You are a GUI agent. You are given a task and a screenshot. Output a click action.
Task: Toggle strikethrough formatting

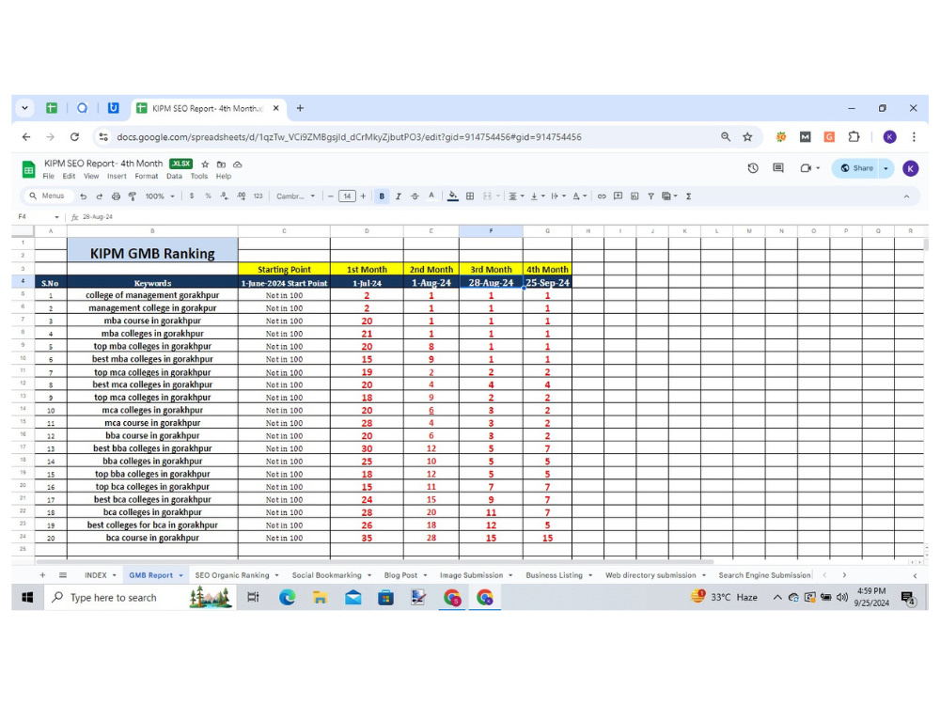coord(415,196)
